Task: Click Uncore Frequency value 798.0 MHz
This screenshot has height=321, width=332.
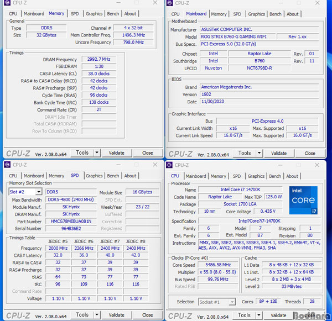Action: click(x=133, y=43)
